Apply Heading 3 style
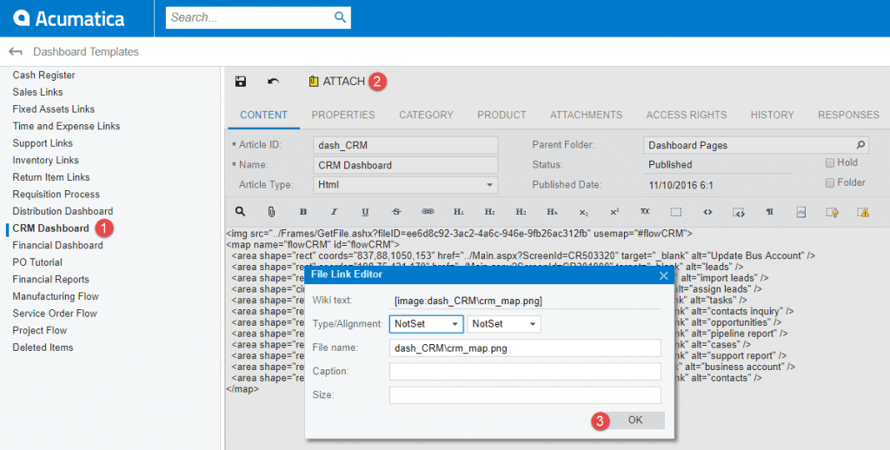This screenshot has width=890, height=450. (x=521, y=212)
